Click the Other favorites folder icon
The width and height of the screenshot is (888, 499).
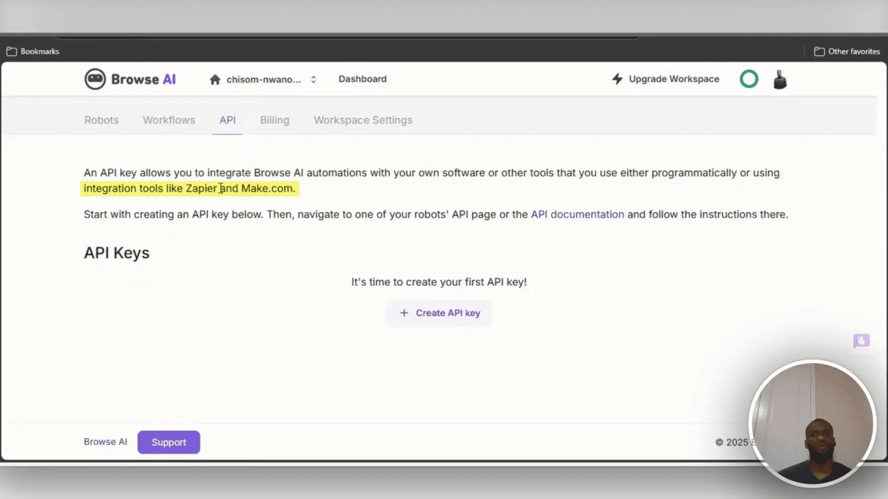[x=819, y=51]
